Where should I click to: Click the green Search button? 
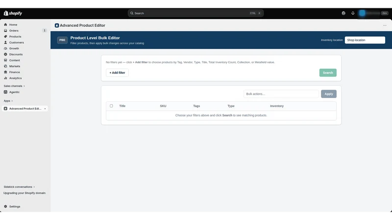[x=328, y=73]
